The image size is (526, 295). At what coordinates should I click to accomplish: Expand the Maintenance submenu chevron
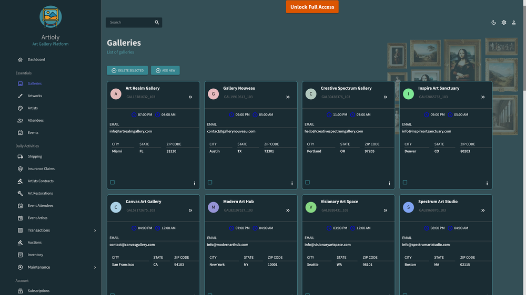pos(95,267)
